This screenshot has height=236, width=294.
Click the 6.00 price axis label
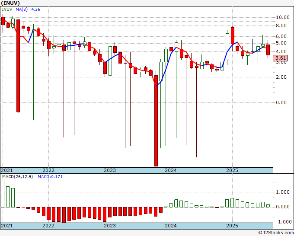(281, 36)
